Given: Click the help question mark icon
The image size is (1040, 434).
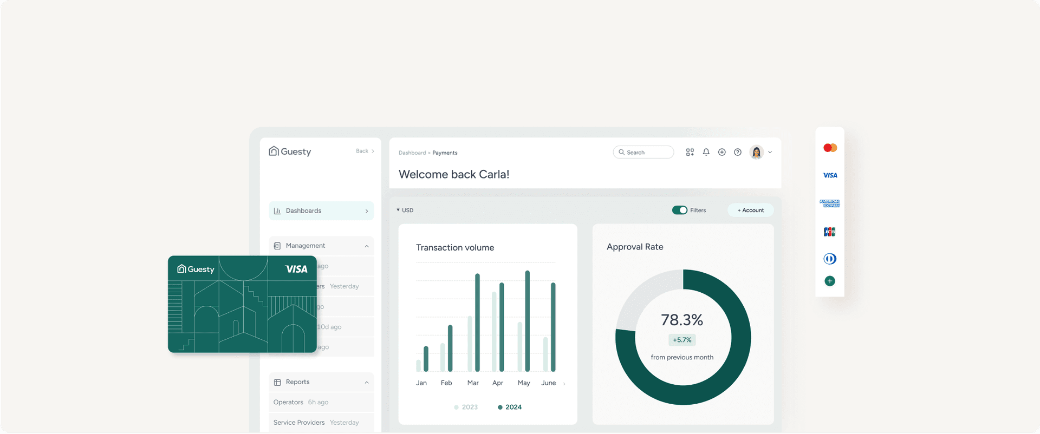Looking at the screenshot, I should [737, 152].
